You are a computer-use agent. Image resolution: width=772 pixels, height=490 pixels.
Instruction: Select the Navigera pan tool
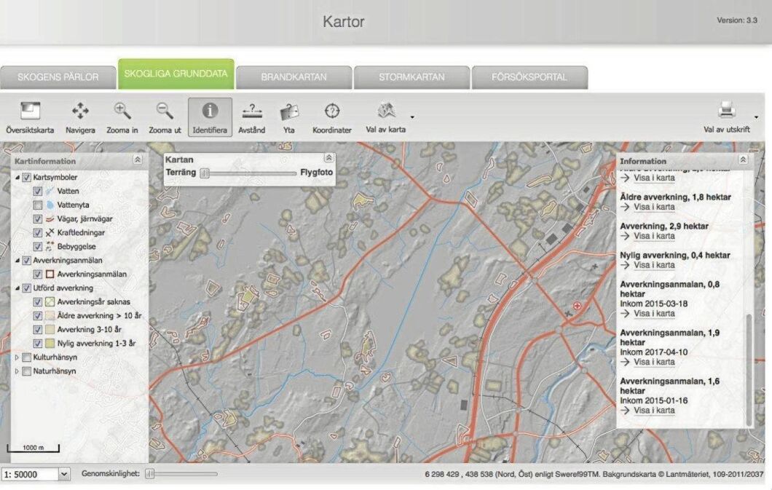pyautogui.click(x=80, y=111)
